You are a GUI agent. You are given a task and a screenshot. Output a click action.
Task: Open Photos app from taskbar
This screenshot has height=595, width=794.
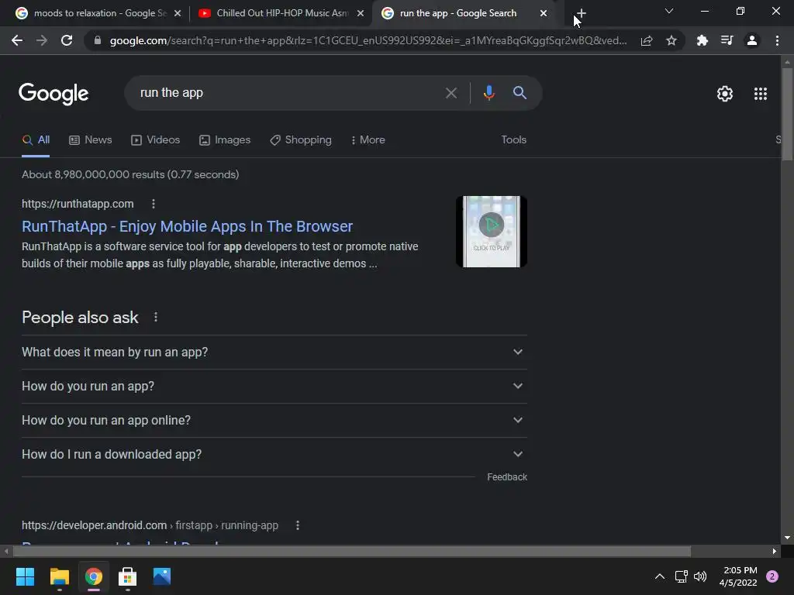coord(162,576)
